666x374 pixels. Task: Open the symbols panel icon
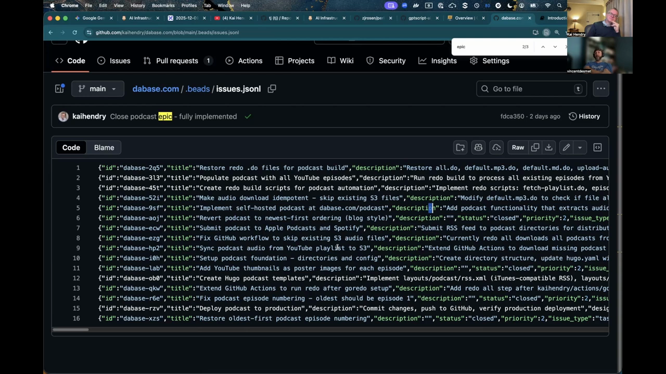coord(597,148)
